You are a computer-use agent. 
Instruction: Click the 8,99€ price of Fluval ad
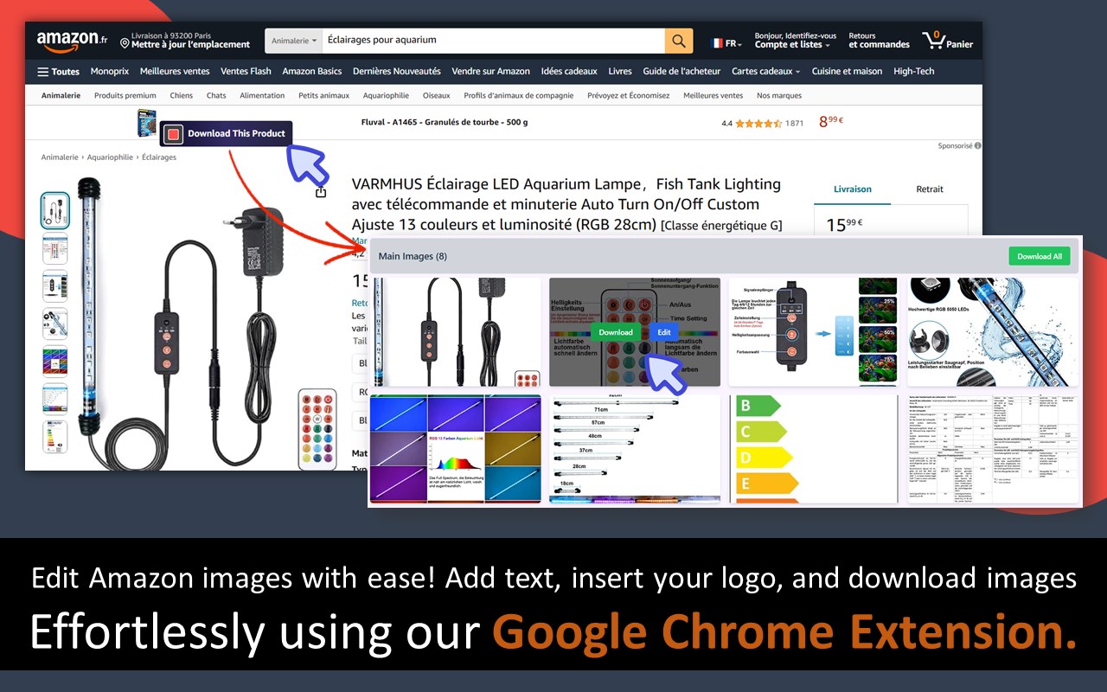click(831, 122)
